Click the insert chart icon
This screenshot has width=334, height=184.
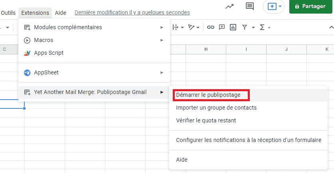[x=233, y=27]
